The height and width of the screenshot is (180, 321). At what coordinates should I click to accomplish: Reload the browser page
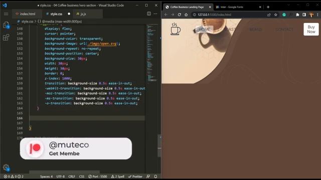[x=180, y=14]
